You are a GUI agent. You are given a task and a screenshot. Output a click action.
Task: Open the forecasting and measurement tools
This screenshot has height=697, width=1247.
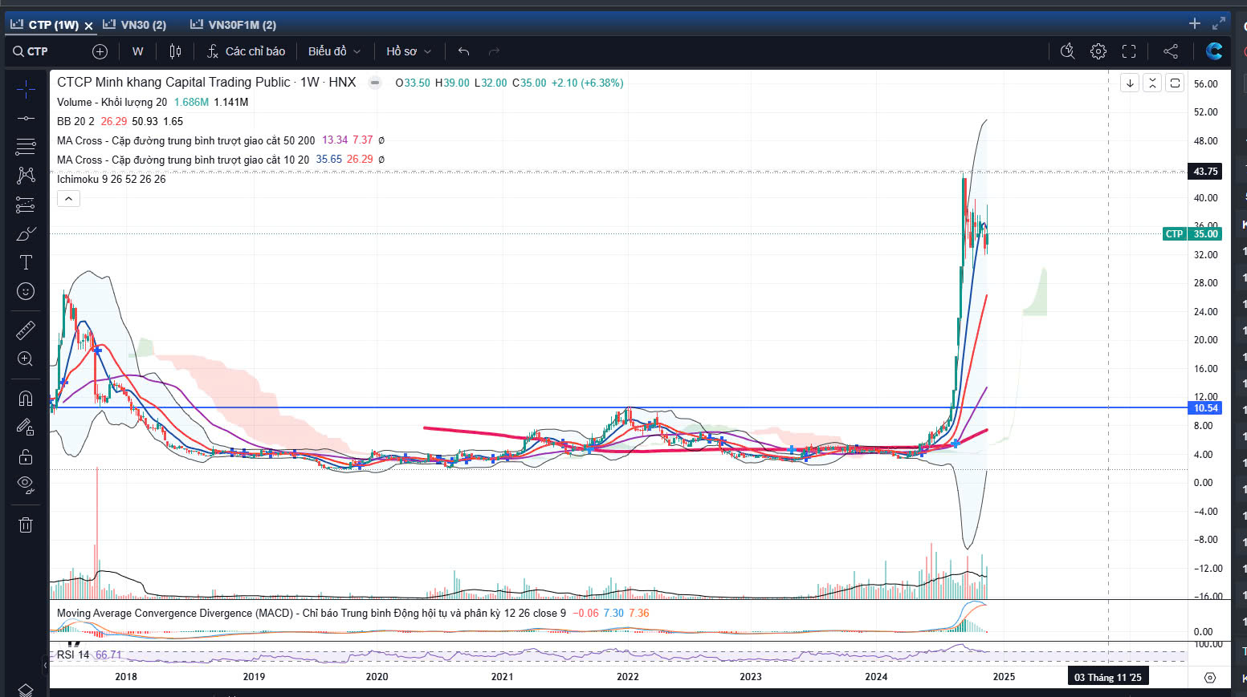click(26, 205)
